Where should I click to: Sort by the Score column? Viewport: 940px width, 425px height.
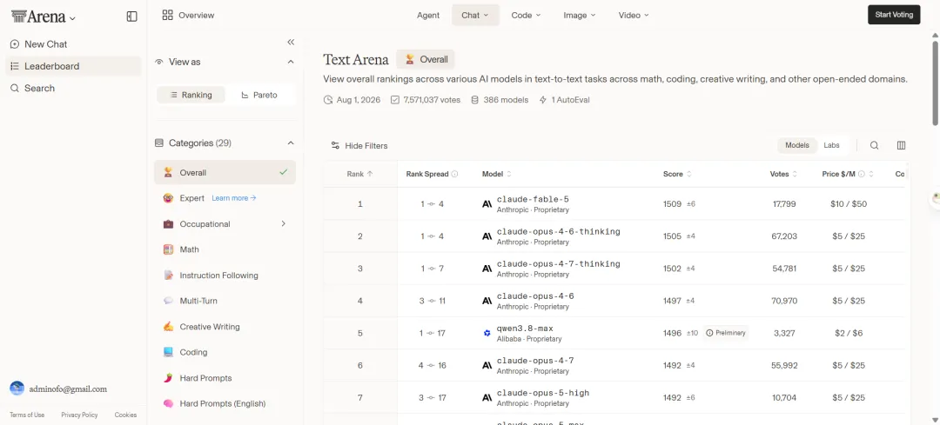tap(677, 174)
